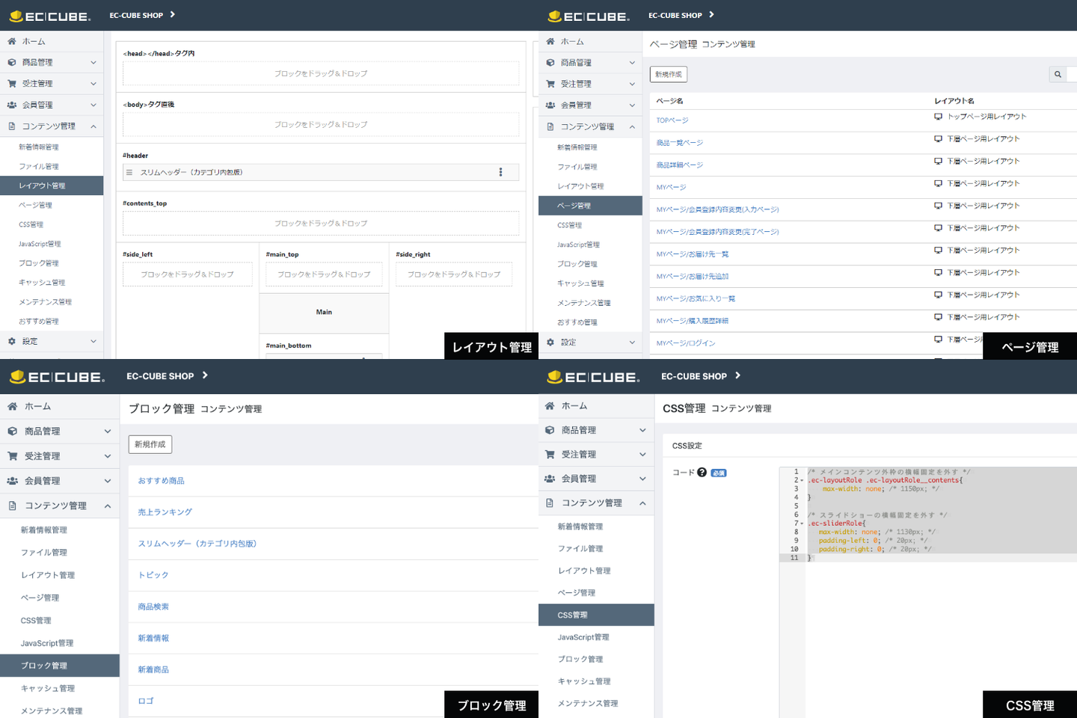Click 商品管理 cube icon in ページ管理 screen
Screen dimensions: 1077x718
pos(550,63)
